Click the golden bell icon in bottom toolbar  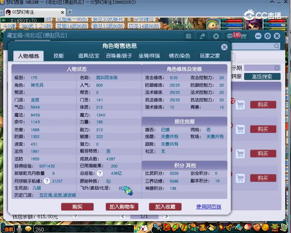tap(229, 228)
